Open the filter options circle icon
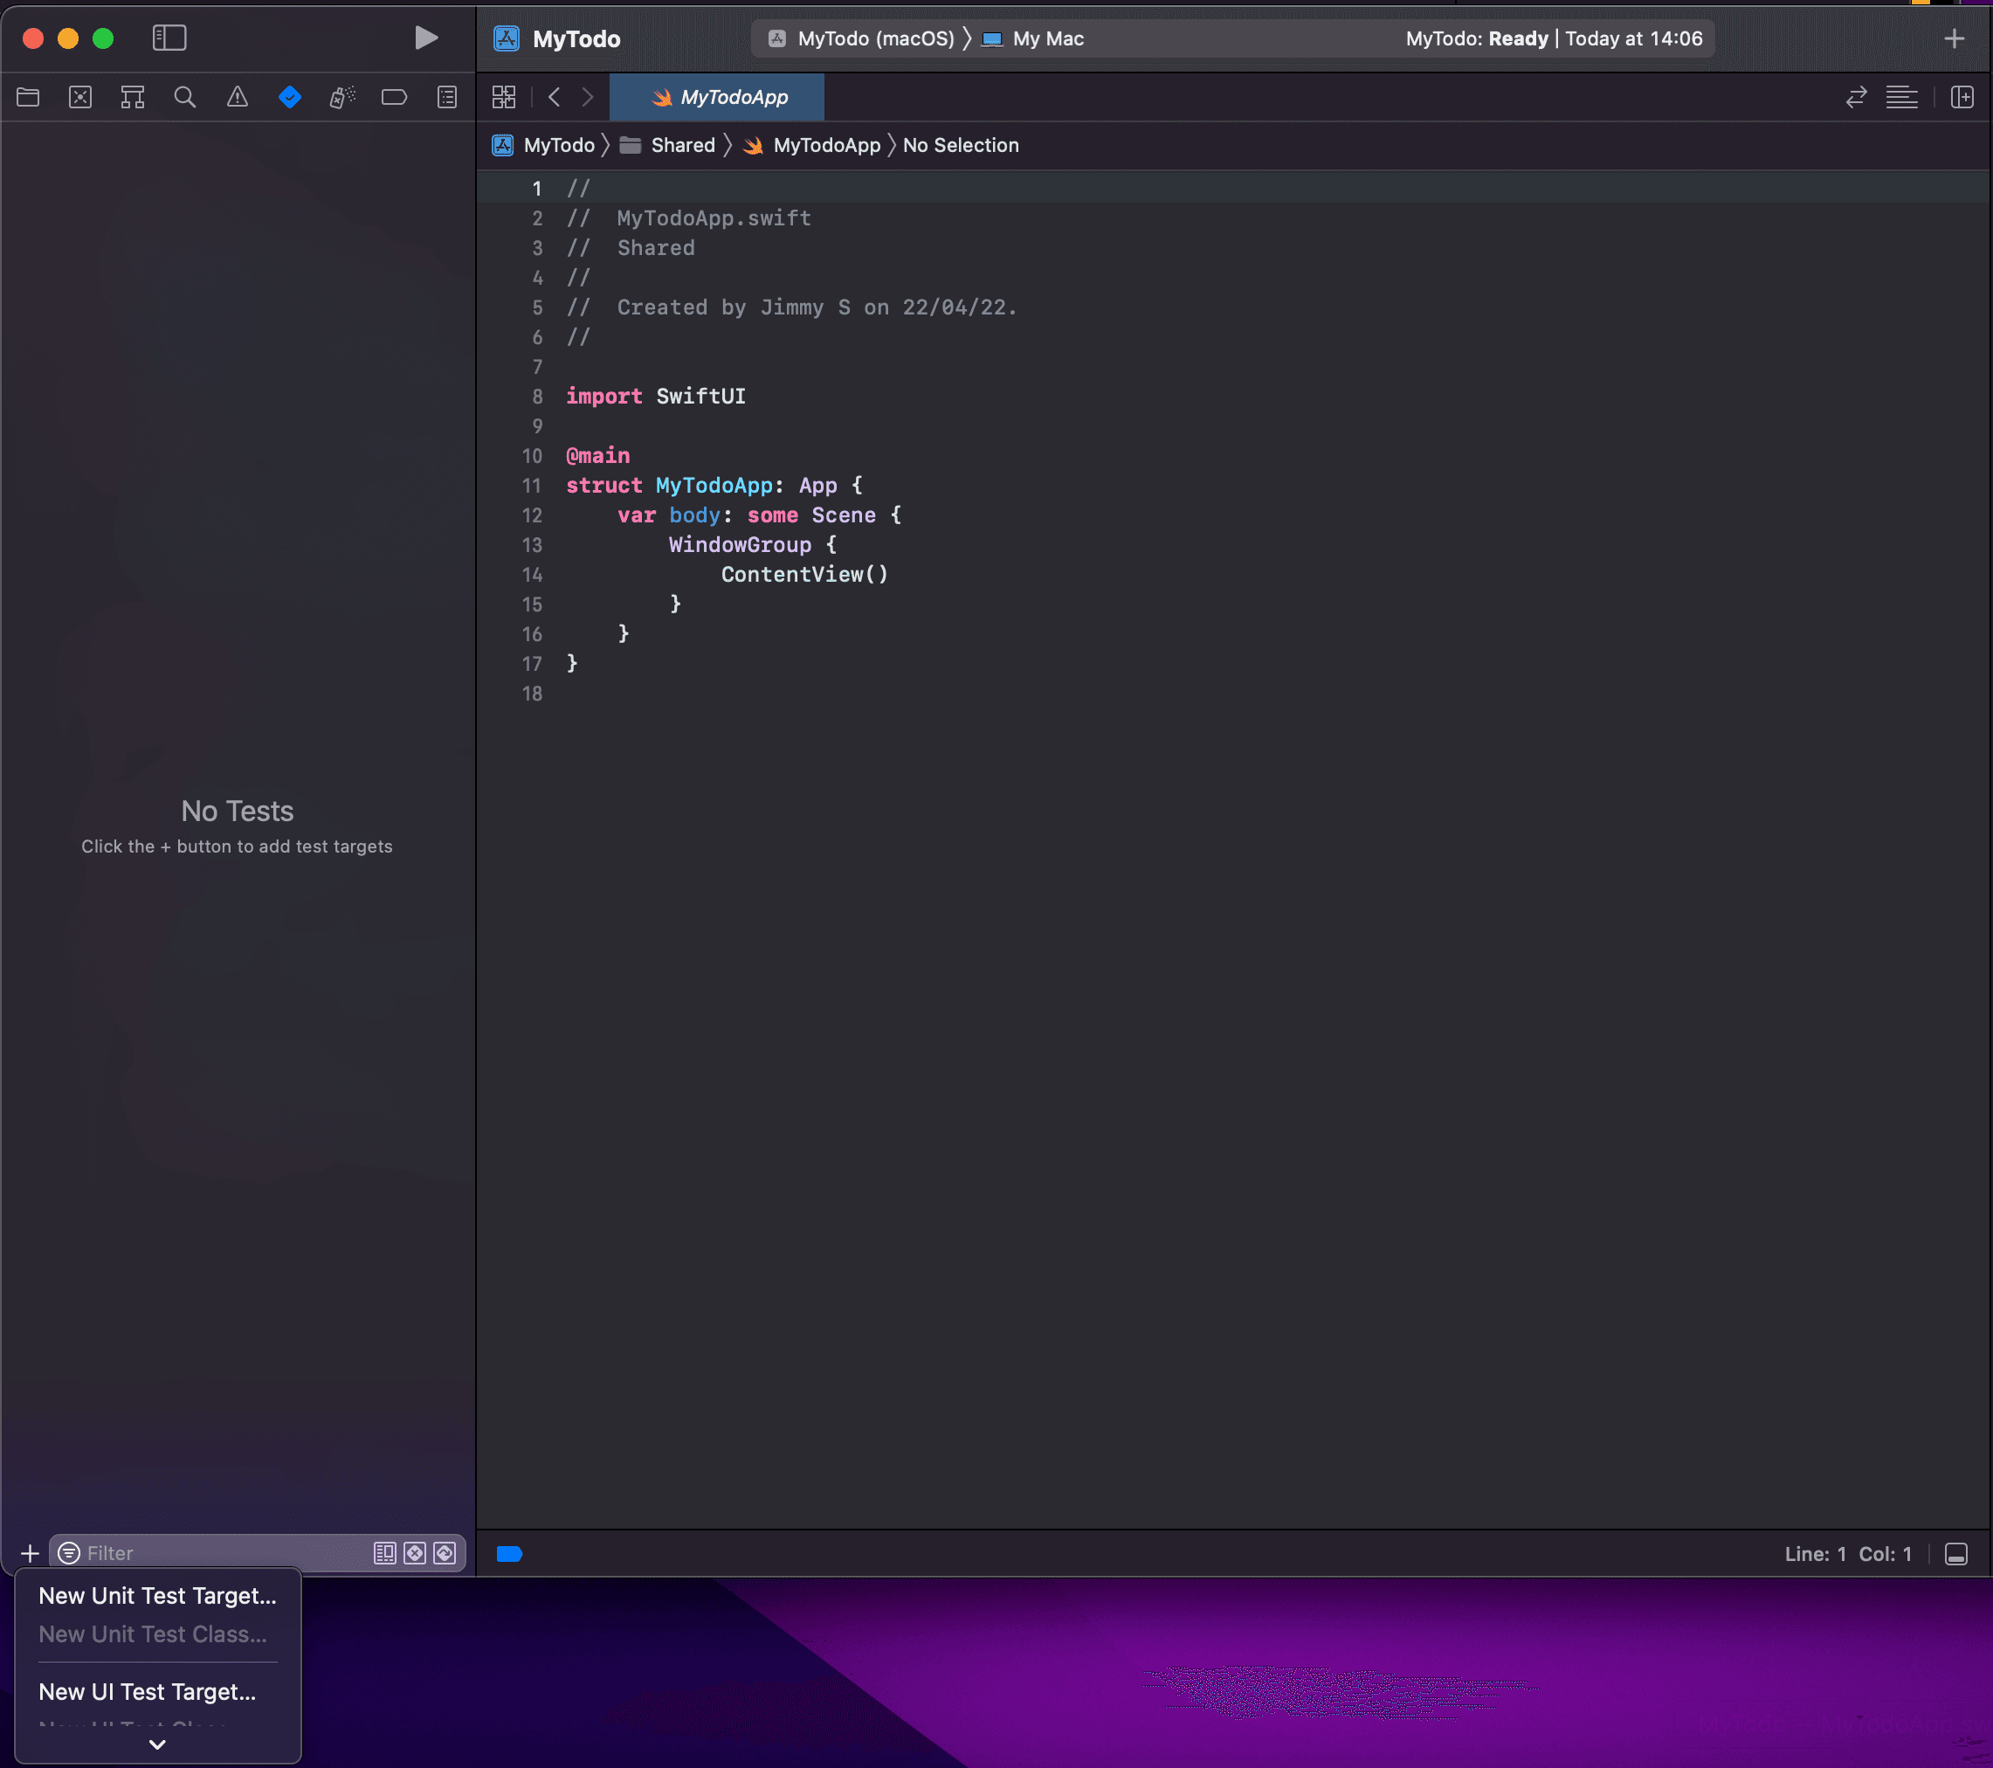 [x=69, y=1552]
